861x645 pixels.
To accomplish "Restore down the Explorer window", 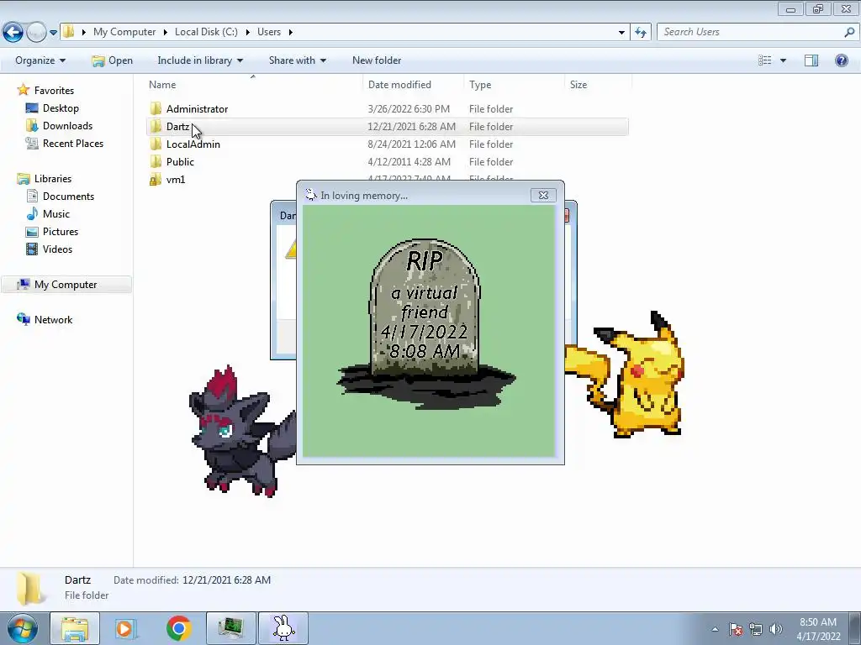I will pos(818,8).
